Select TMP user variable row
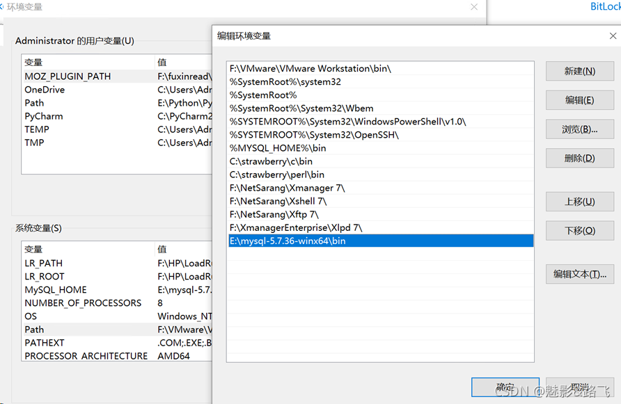 [x=117, y=143]
